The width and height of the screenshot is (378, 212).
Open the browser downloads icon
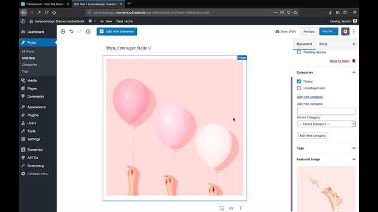pyautogui.click(x=330, y=12)
